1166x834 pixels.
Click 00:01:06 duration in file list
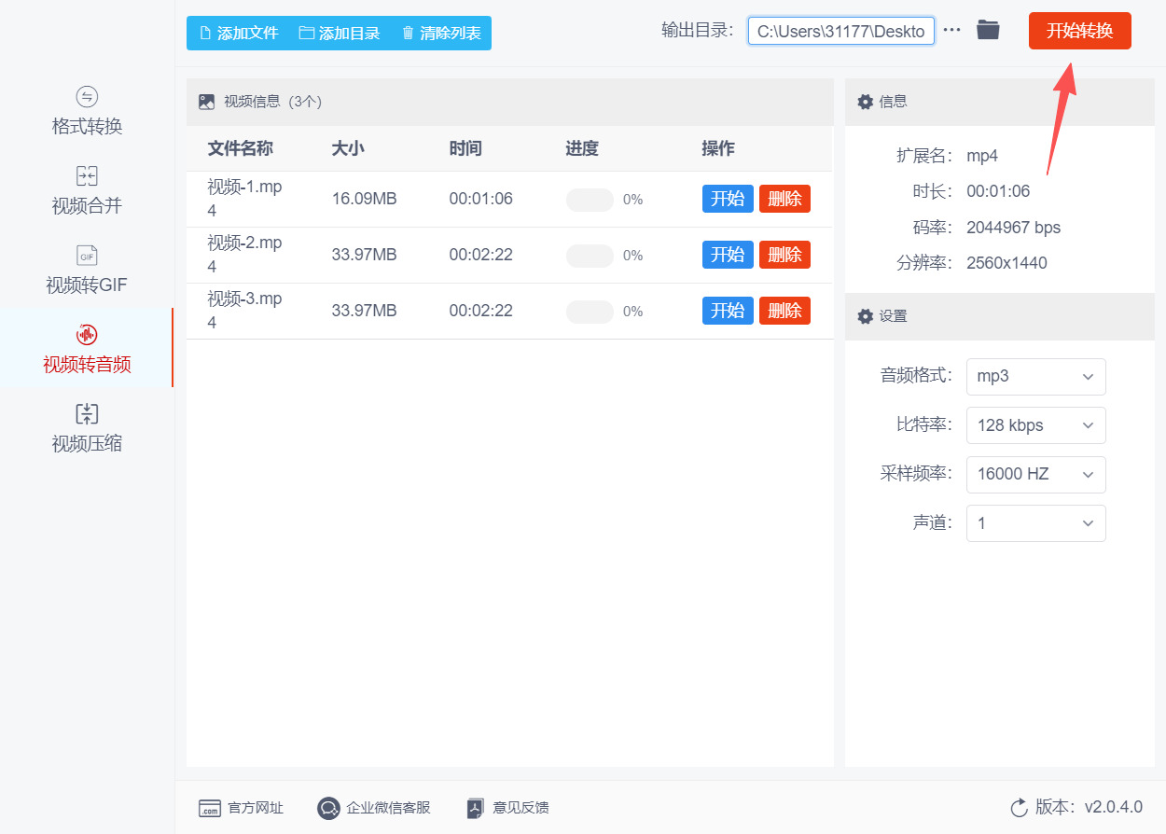pos(480,199)
